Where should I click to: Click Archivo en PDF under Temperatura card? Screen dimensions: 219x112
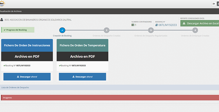click(82, 56)
